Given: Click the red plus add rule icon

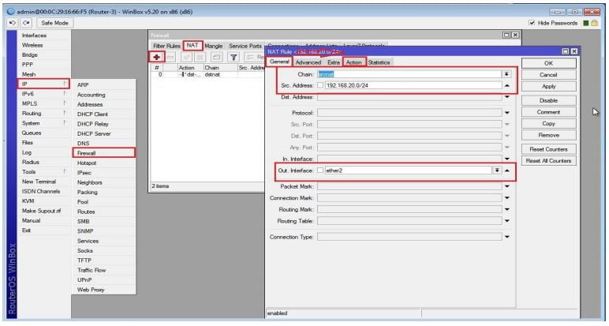Looking at the screenshot, I should click(157, 57).
